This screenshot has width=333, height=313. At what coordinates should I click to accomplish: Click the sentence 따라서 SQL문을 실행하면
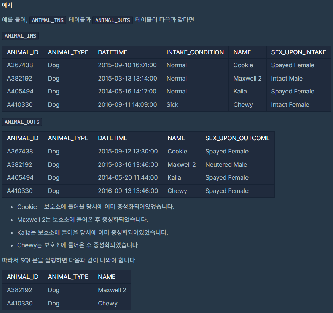click(69, 260)
